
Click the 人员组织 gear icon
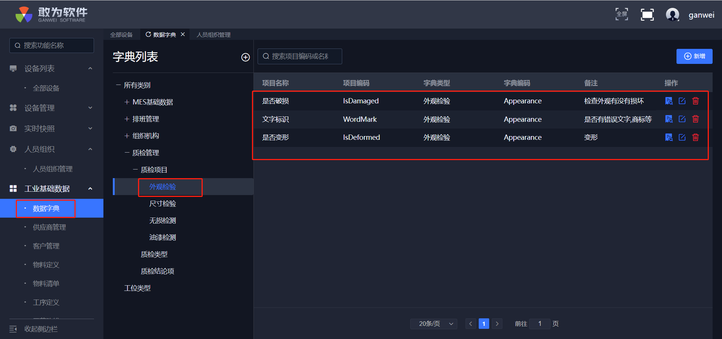click(13, 149)
